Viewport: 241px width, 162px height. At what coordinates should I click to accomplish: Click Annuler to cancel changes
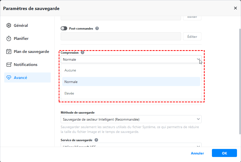coord(197,153)
